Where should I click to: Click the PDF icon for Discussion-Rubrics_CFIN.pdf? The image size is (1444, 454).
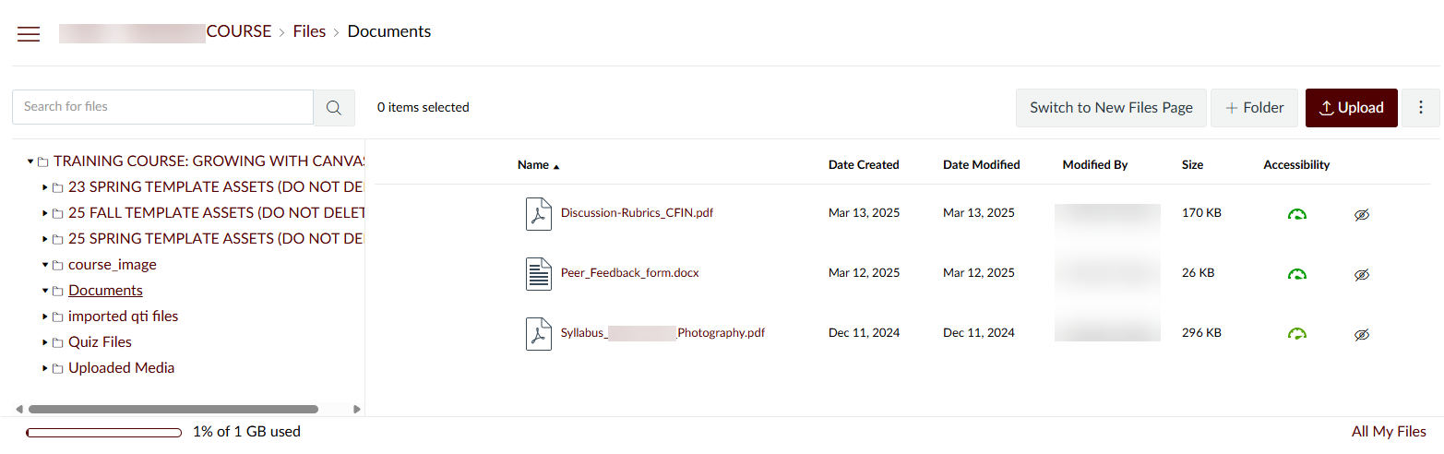539,213
